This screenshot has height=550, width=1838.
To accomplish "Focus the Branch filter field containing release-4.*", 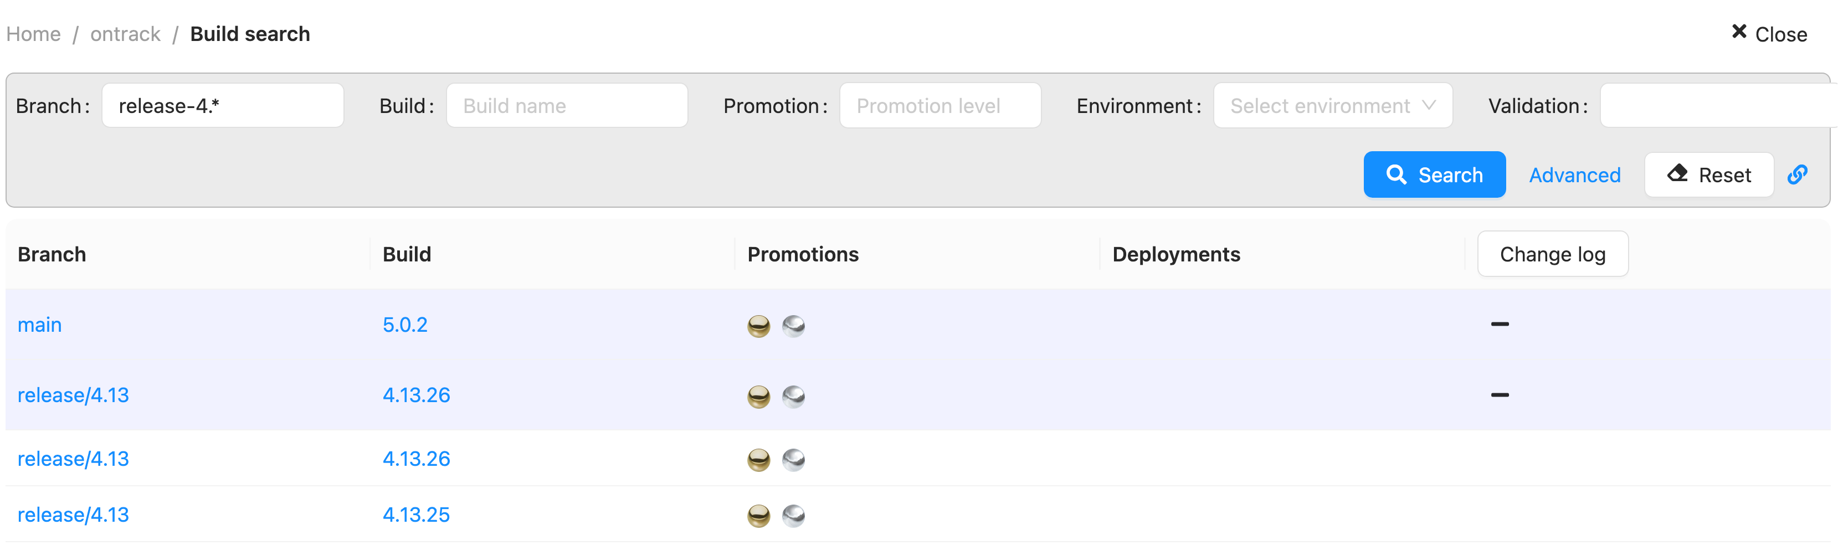I will coord(223,106).
